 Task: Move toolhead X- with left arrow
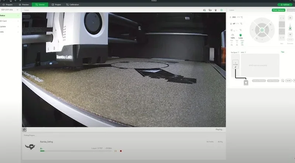coord(252,30)
